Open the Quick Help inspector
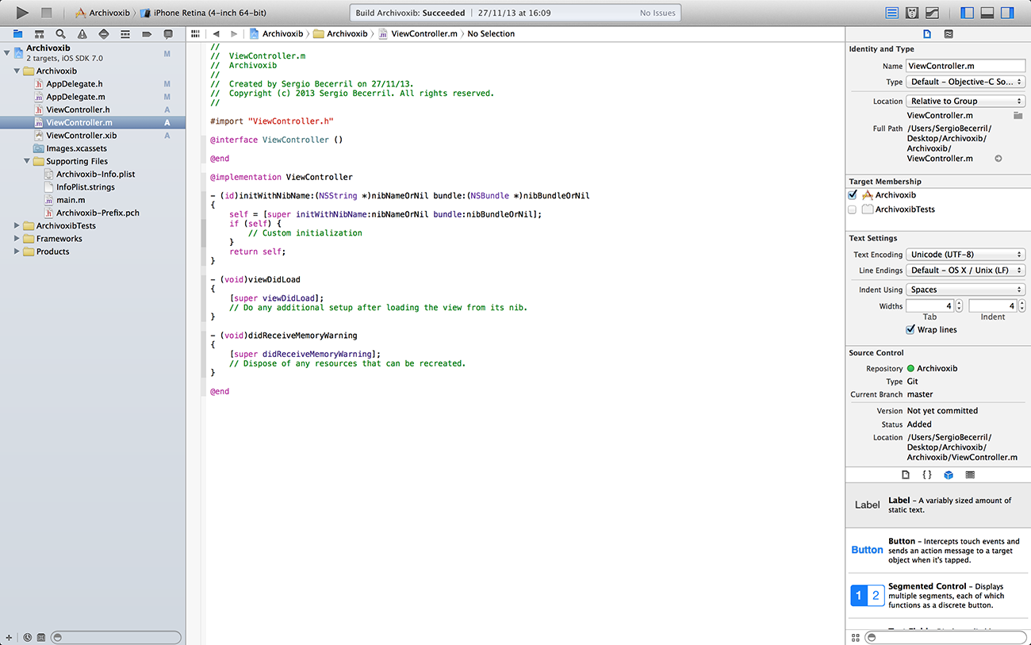Viewport: 1031px width, 645px height. [949, 34]
